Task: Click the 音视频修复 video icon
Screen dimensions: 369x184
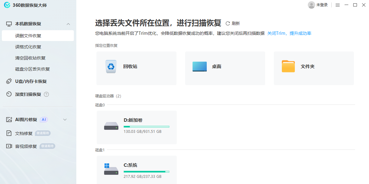Action: [x=9, y=146]
